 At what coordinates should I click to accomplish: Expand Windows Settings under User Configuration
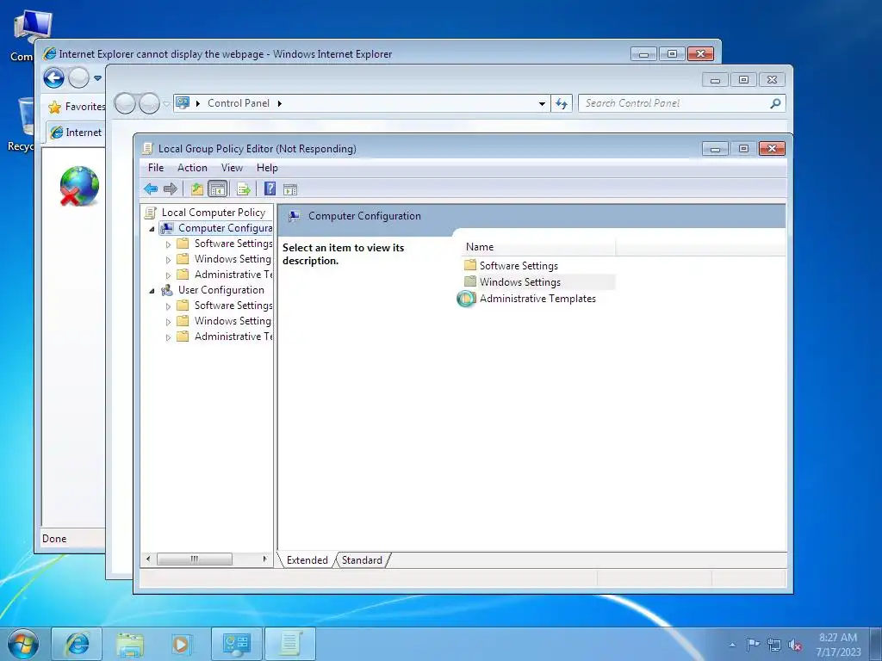pyautogui.click(x=168, y=322)
